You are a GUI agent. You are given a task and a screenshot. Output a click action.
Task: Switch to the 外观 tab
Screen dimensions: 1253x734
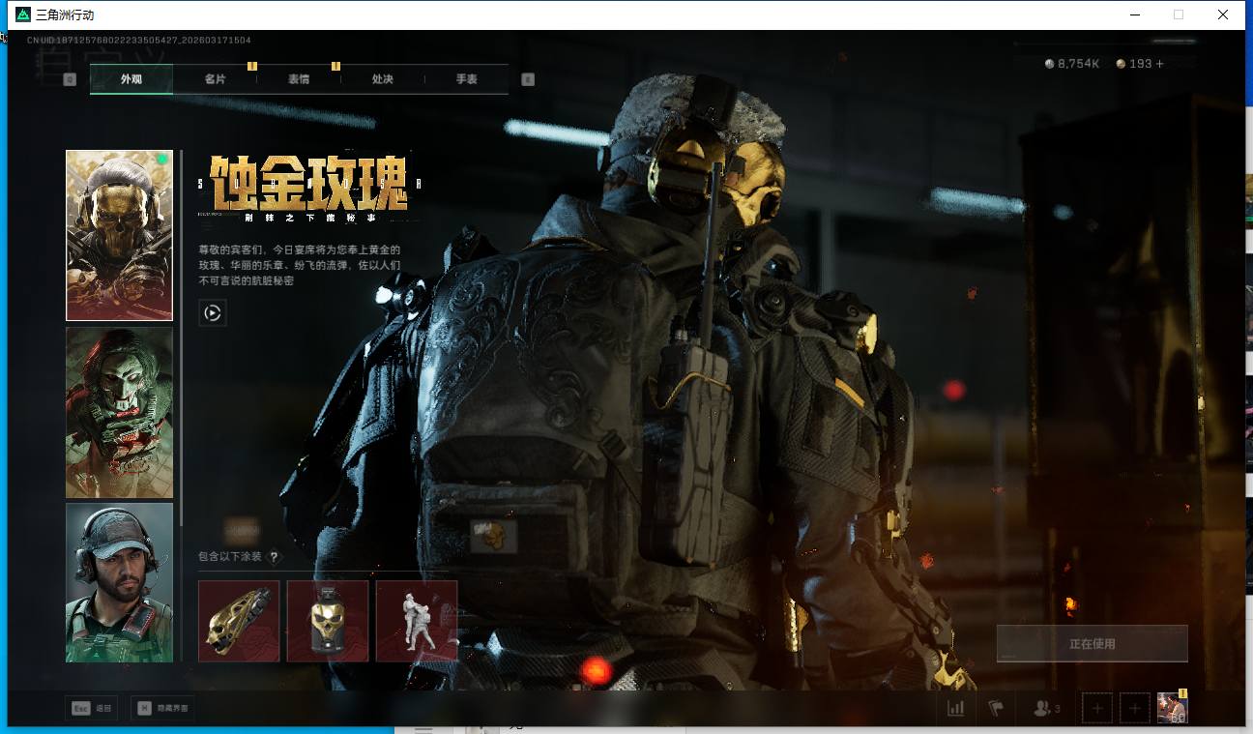(131, 79)
